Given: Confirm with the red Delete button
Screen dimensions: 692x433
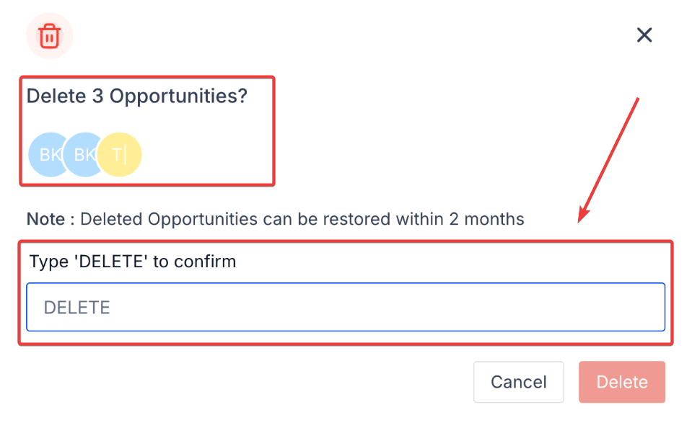Looking at the screenshot, I should 621,382.
